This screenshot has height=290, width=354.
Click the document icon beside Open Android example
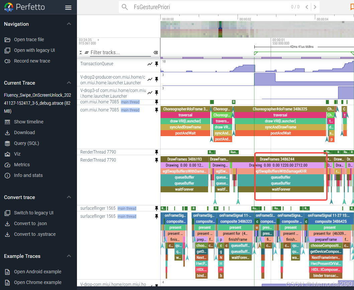point(7,272)
